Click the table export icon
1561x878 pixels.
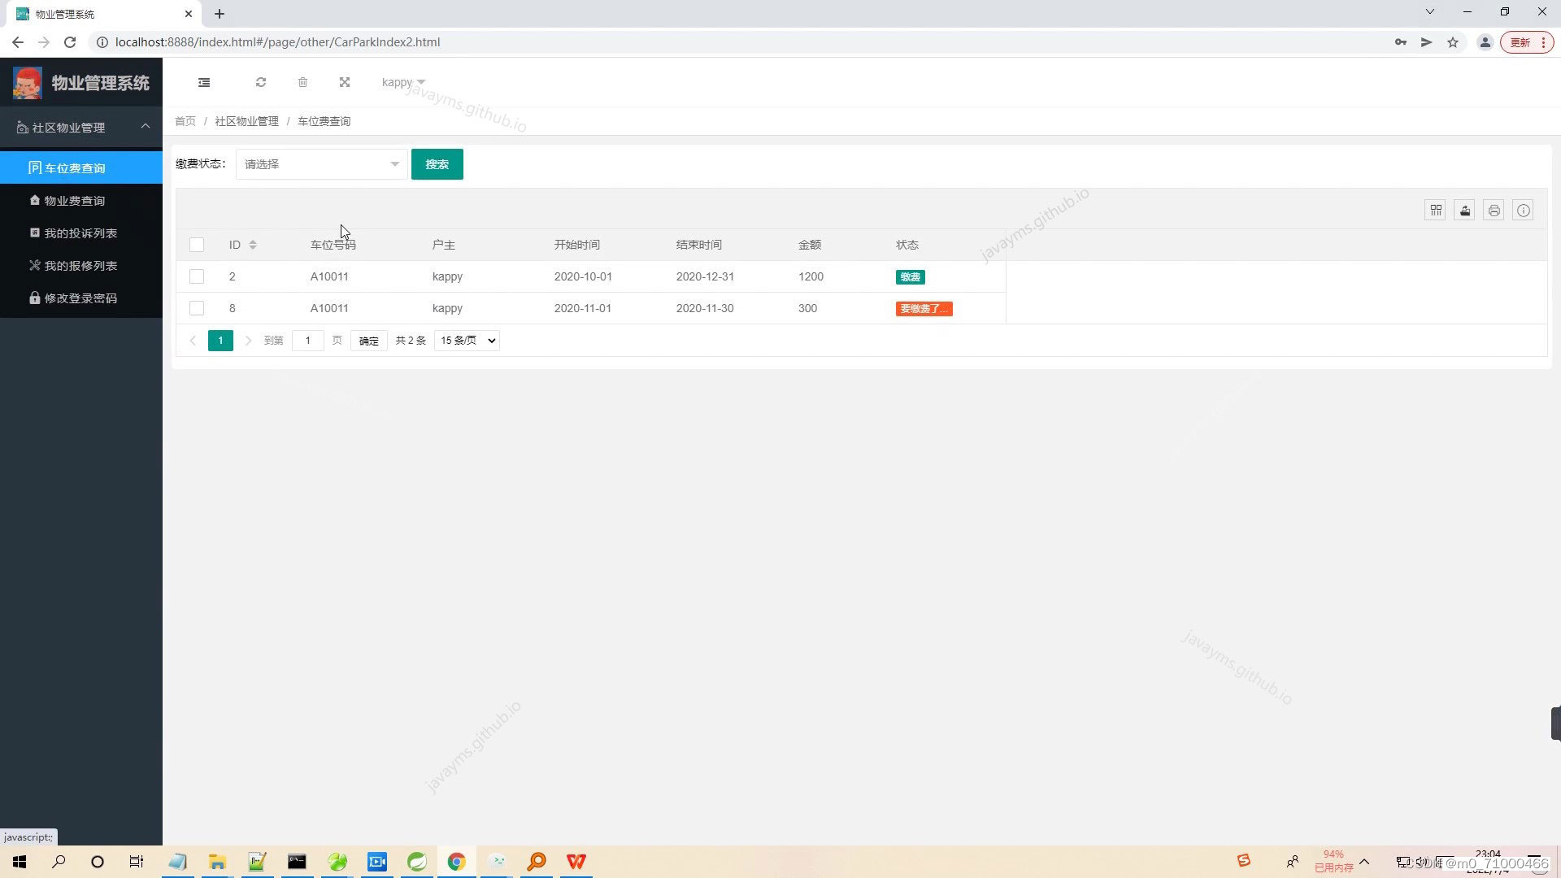(1465, 211)
